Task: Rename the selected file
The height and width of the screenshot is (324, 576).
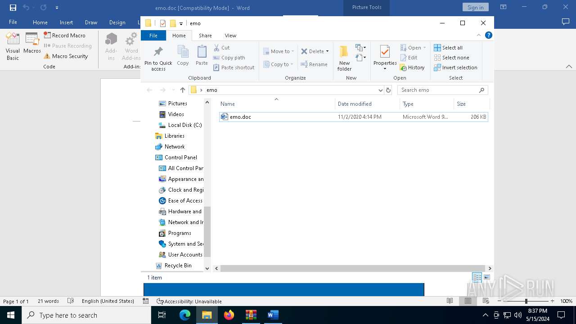Action: click(x=314, y=64)
